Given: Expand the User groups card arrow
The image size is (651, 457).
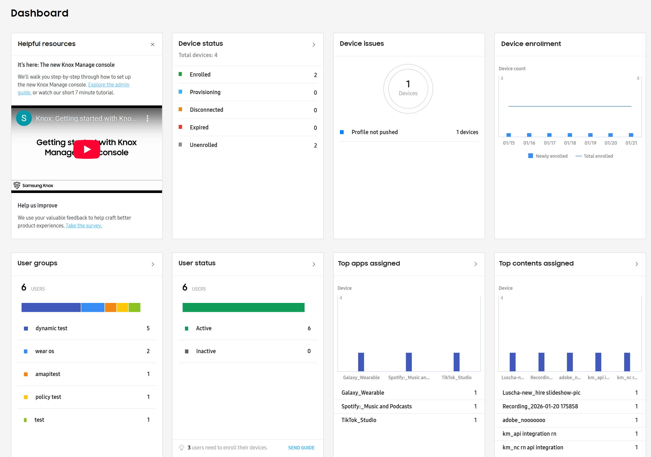Looking at the screenshot, I should pos(153,264).
